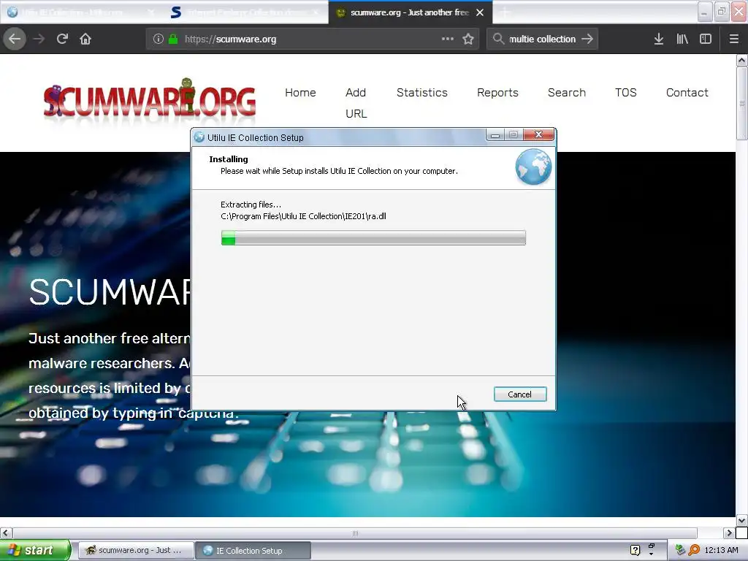The image size is (748, 561).
Task: Open the Add URL menu item
Action: tap(356, 103)
